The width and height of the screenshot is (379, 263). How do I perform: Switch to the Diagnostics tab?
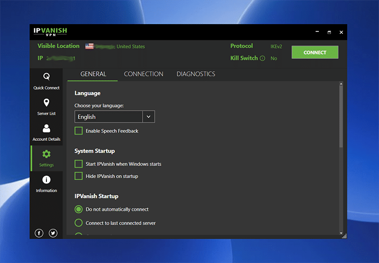point(196,74)
